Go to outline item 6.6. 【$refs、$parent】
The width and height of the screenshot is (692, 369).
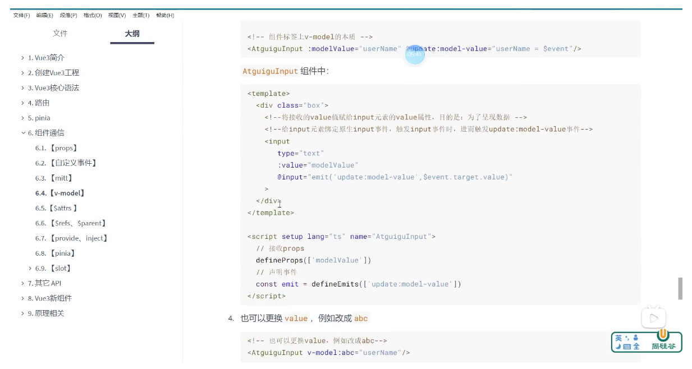[x=71, y=223]
